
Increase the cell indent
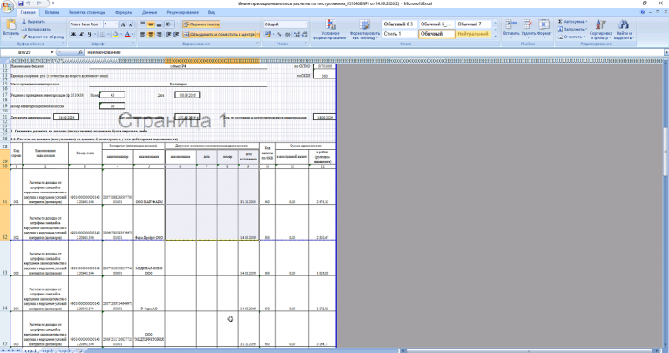click(x=176, y=34)
